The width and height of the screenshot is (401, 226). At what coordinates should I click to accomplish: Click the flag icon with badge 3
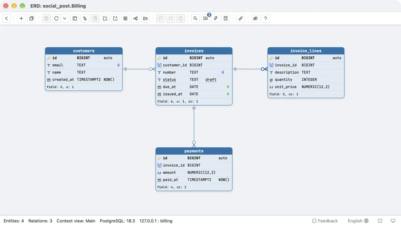click(x=206, y=18)
